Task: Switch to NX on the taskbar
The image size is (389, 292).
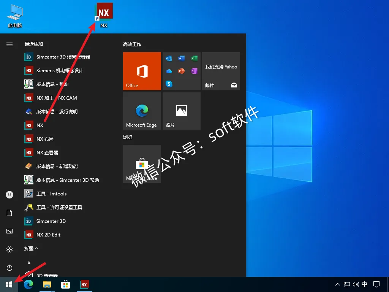Action: coord(84,284)
